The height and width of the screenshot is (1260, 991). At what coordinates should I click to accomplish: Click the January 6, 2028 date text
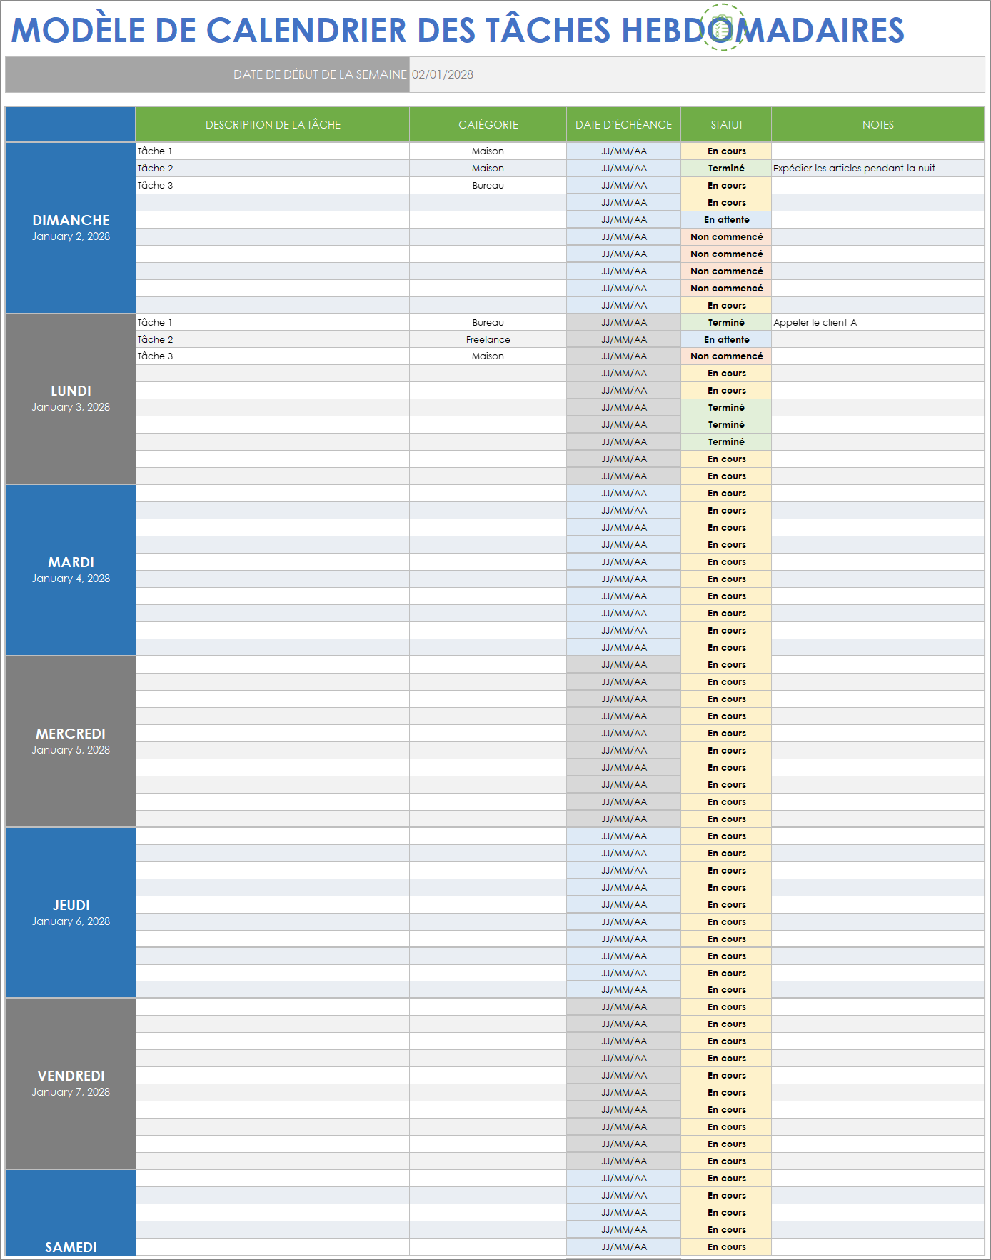[x=71, y=921]
